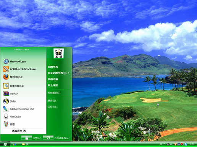
Task: Click the 15:59 clock in the taskbar
Action: pos(192,144)
